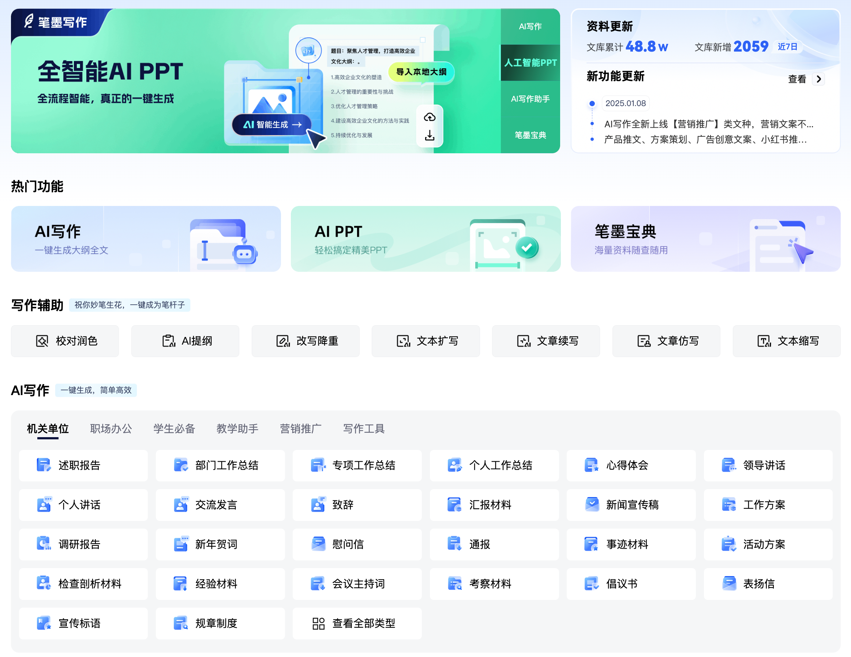Click the 导入本地大纲 button

pyautogui.click(x=421, y=72)
